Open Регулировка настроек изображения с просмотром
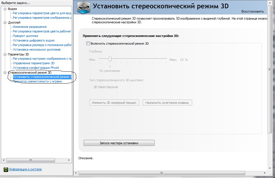The image size is (275, 178). [42, 59]
